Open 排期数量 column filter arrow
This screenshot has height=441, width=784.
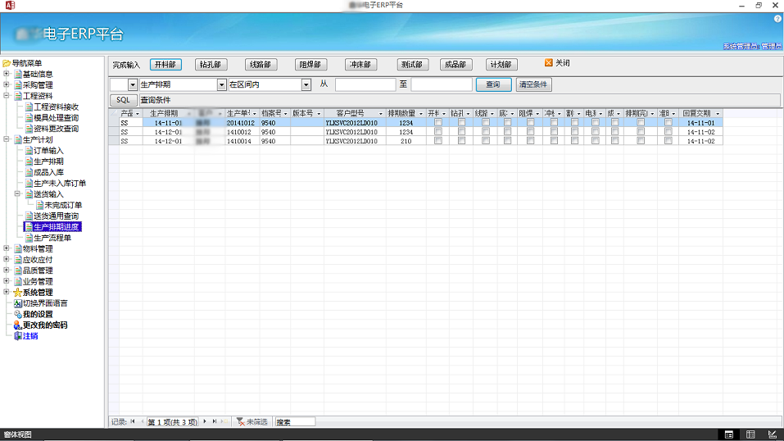click(421, 114)
